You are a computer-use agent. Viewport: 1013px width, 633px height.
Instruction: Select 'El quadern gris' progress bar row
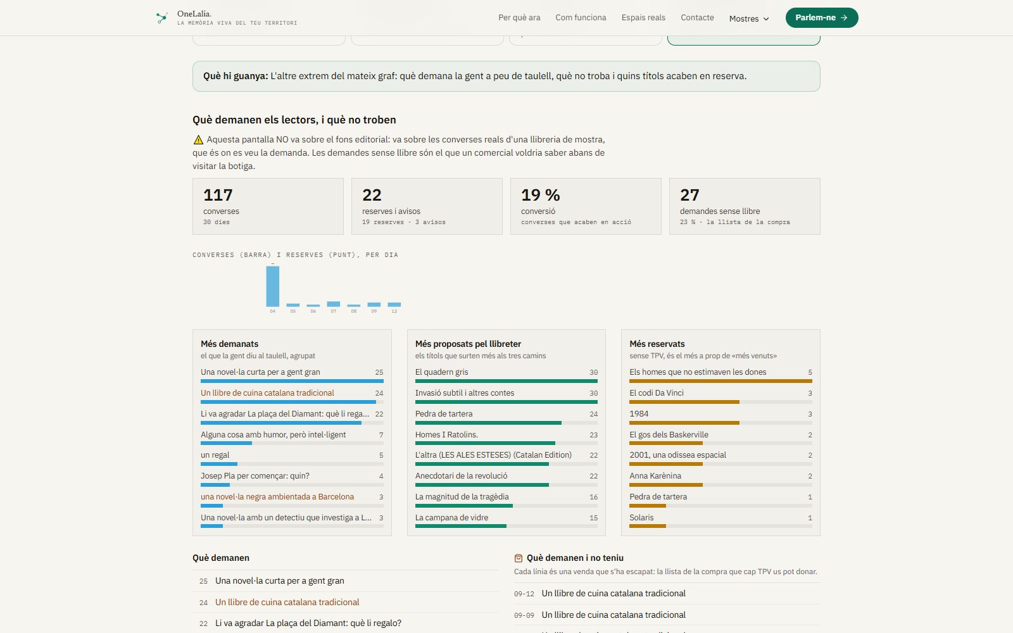[507, 375]
